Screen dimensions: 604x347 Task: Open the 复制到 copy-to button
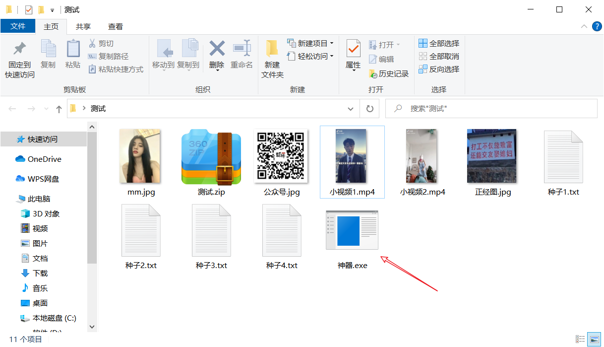(x=188, y=55)
